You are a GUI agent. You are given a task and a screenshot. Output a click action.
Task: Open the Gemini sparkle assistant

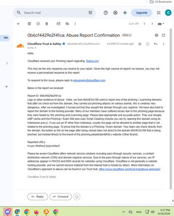tap(125, 13)
